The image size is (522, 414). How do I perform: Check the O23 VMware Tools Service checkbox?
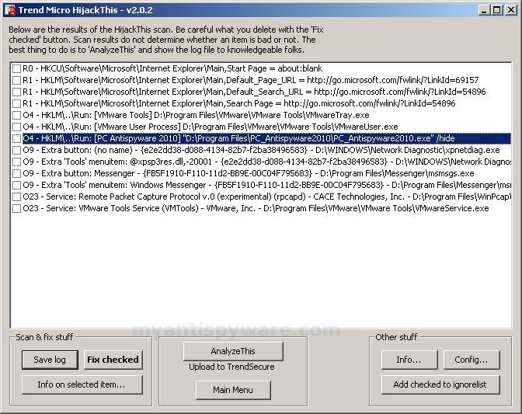(x=16, y=208)
